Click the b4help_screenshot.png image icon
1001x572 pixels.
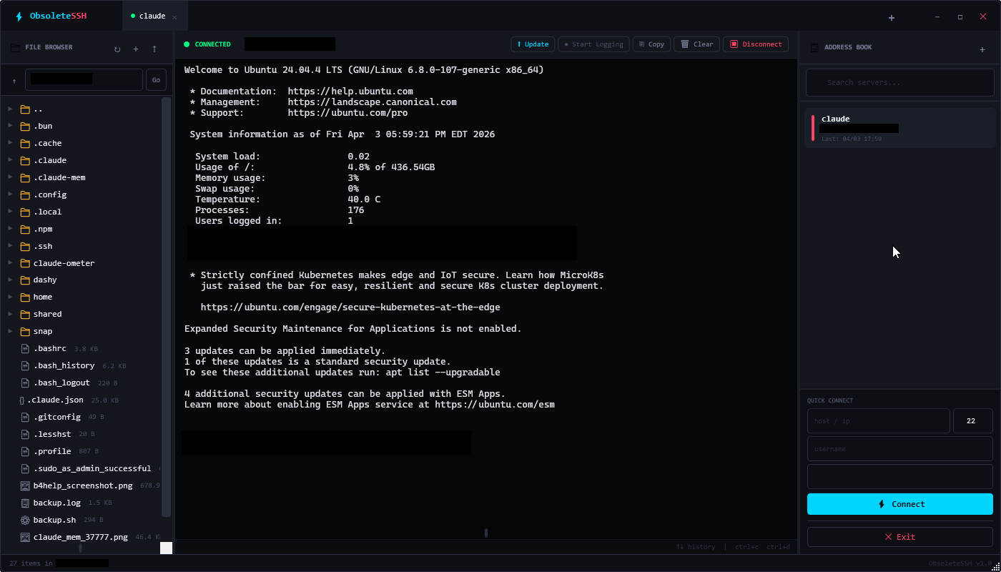26,486
